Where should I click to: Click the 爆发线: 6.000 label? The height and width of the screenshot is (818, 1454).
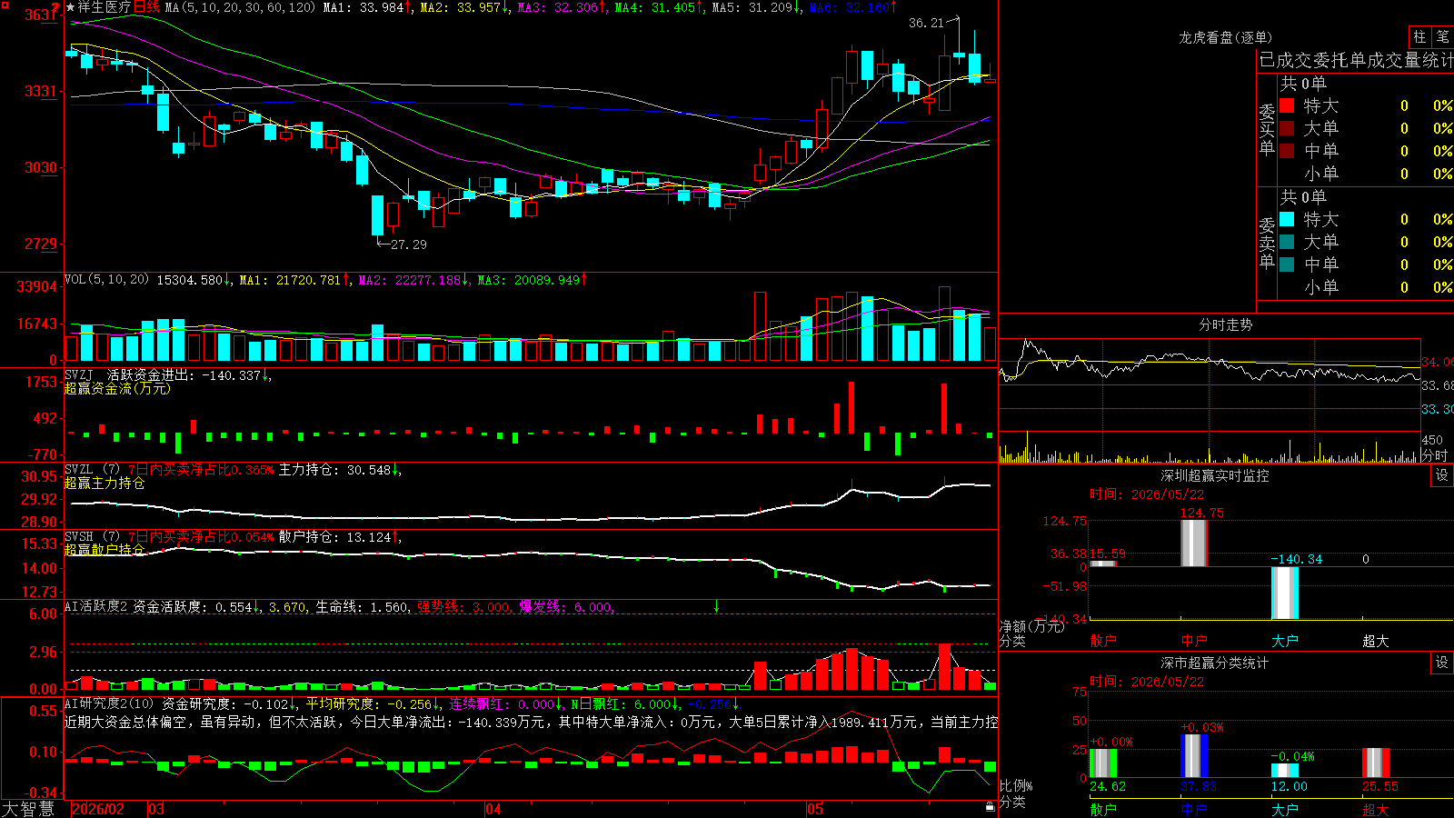click(x=565, y=607)
